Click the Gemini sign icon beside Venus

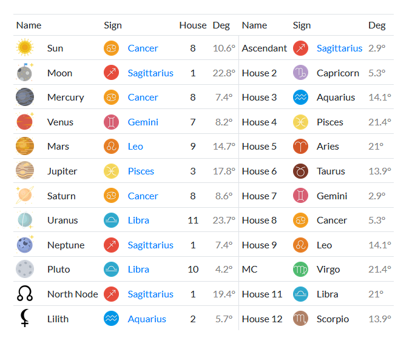[111, 122]
